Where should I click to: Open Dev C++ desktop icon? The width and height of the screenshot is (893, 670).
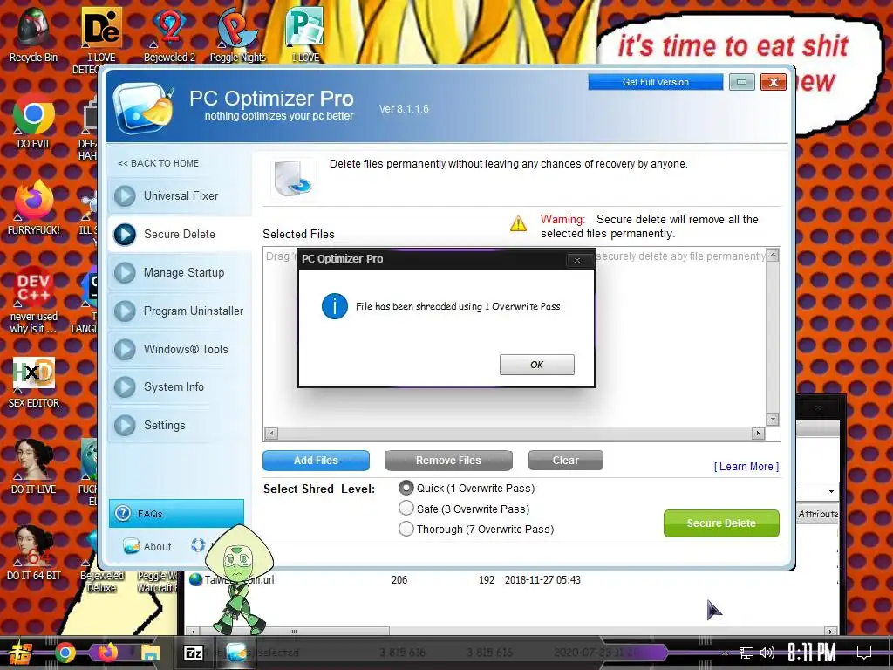coord(34,300)
